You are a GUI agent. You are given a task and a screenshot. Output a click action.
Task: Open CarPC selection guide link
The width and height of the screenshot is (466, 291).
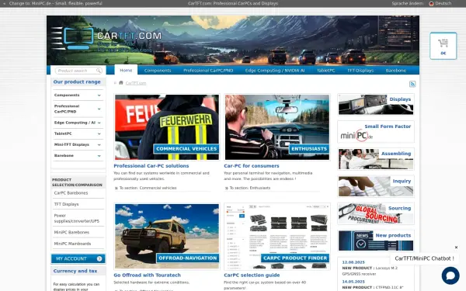pyautogui.click(x=252, y=275)
